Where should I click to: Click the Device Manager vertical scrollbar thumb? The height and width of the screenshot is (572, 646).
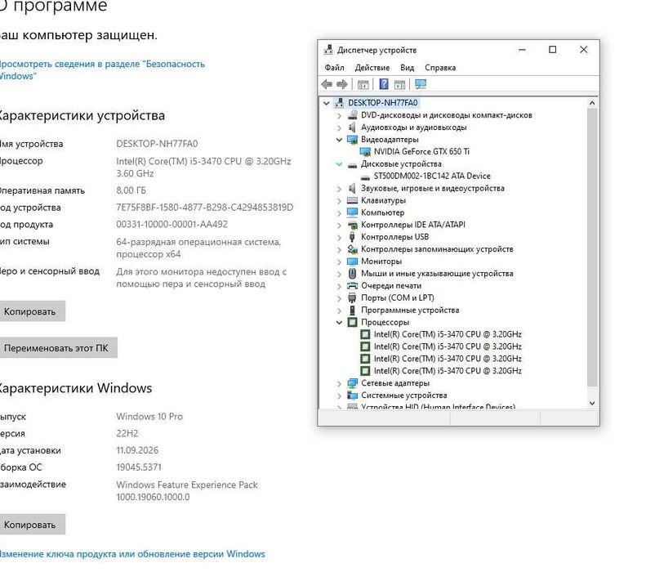(592, 248)
